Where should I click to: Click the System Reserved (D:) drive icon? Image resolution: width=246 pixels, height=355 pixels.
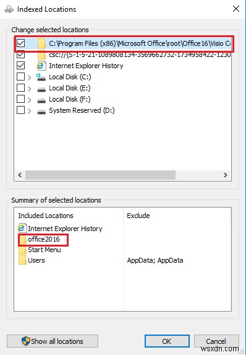pyautogui.click(x=41, y=112)
